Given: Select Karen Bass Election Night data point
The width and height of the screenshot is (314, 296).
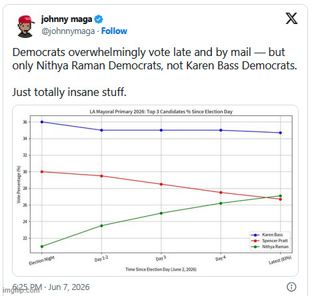Looking at the screenshot, I should point(42,122).
